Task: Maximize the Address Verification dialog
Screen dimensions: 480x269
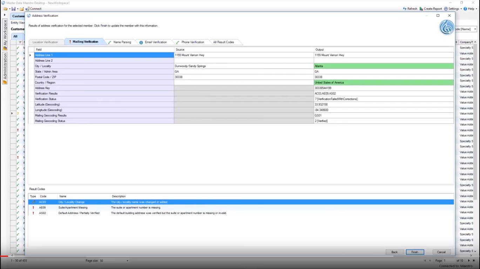Action: (x=438, y=15)
